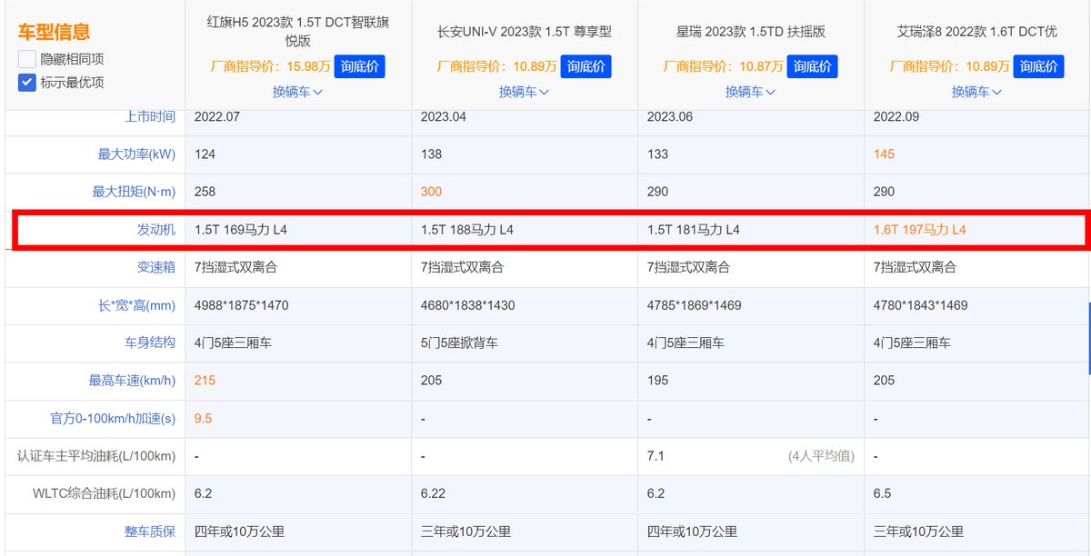
Task: Click the 长*宽*高(mm) row label
Action: coord(136,305)
